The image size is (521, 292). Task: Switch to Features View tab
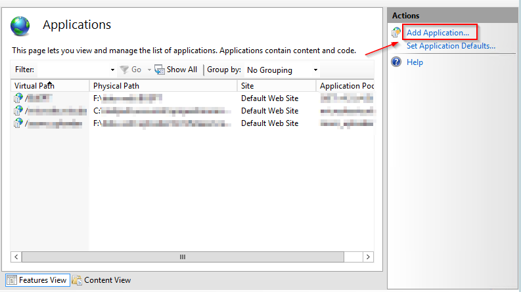43,280
